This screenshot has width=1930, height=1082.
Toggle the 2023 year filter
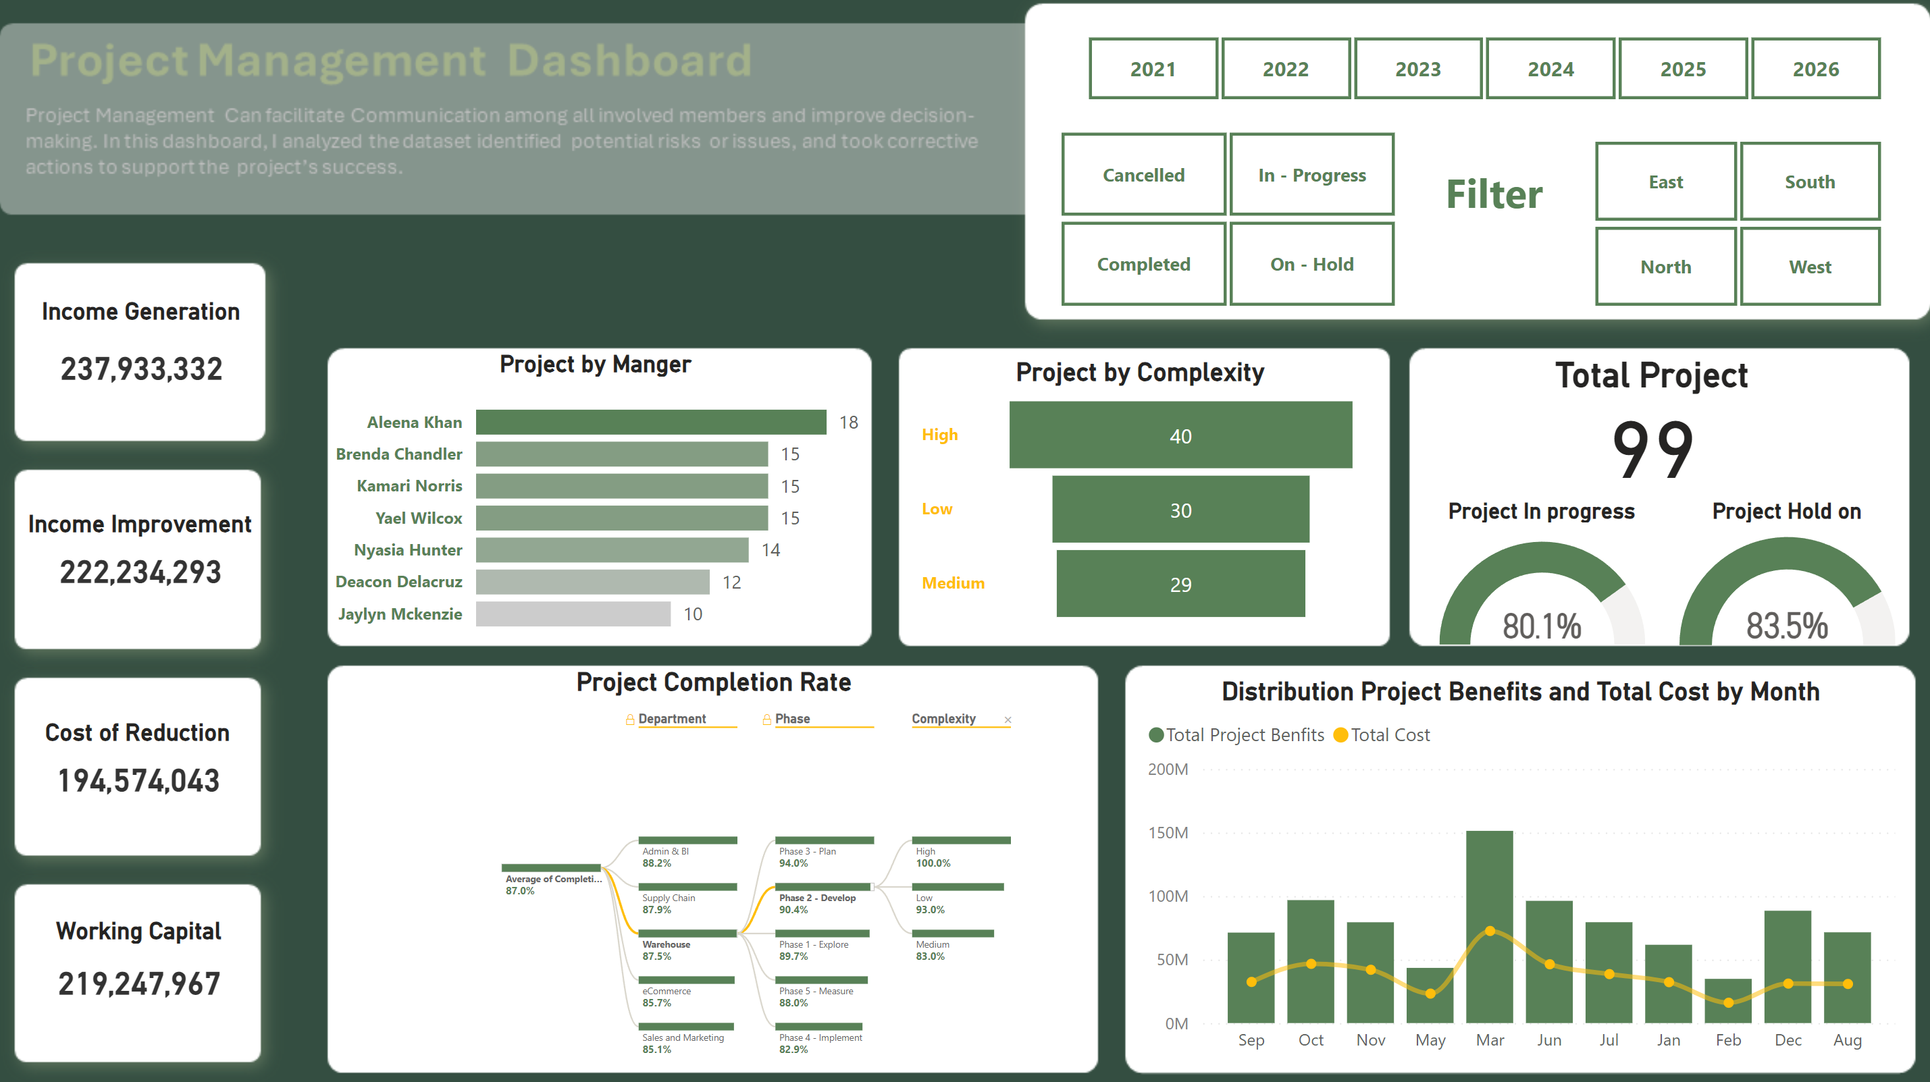1417,68
